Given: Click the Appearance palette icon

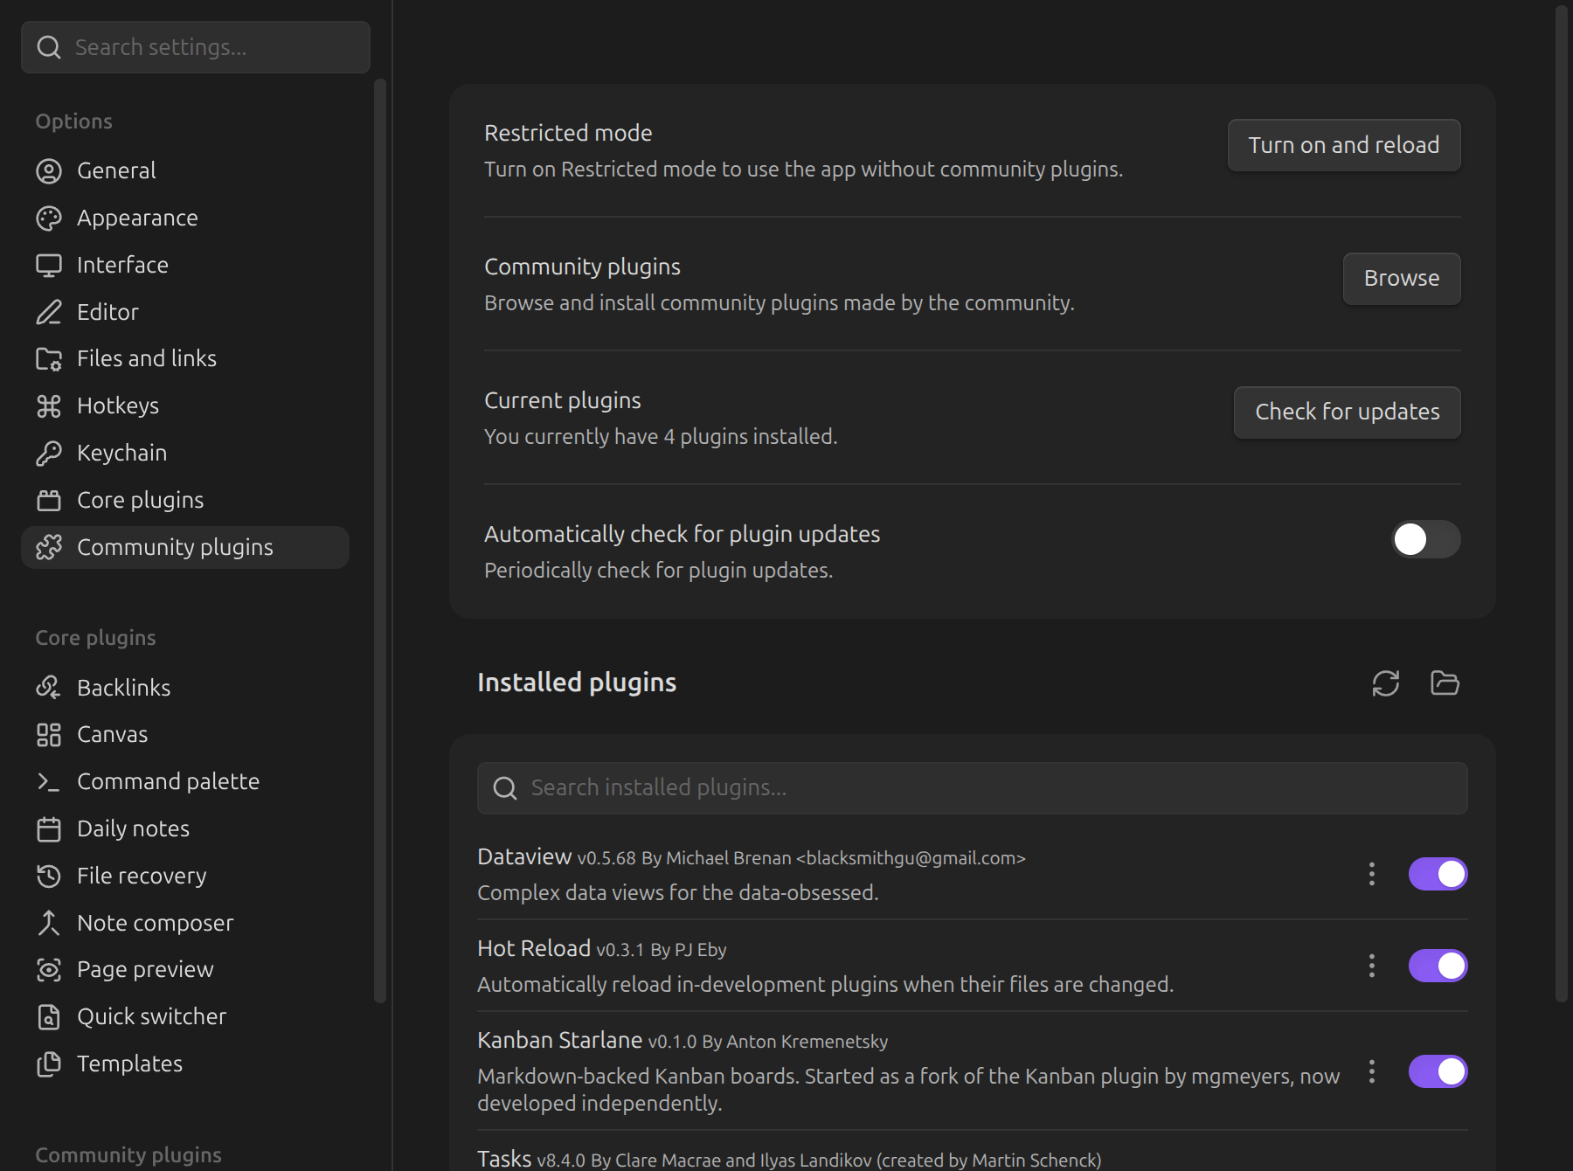Looking at the screenshot, I should 49,218.
